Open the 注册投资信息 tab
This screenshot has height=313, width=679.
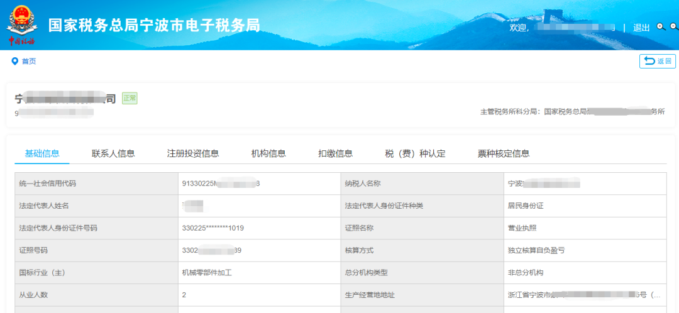[x=193, y=153]
